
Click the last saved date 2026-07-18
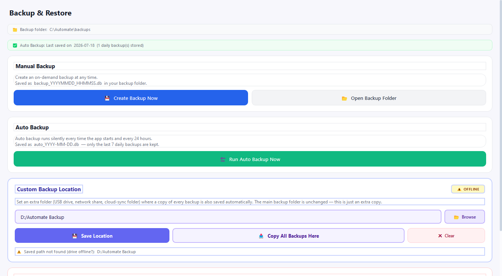click(84, 45)
